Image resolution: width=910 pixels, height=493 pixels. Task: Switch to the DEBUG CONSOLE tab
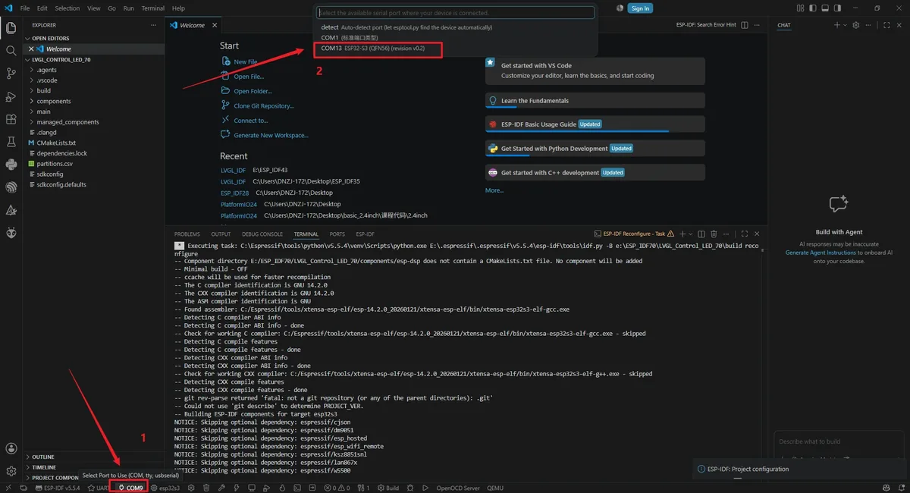[x=262, y=234]
